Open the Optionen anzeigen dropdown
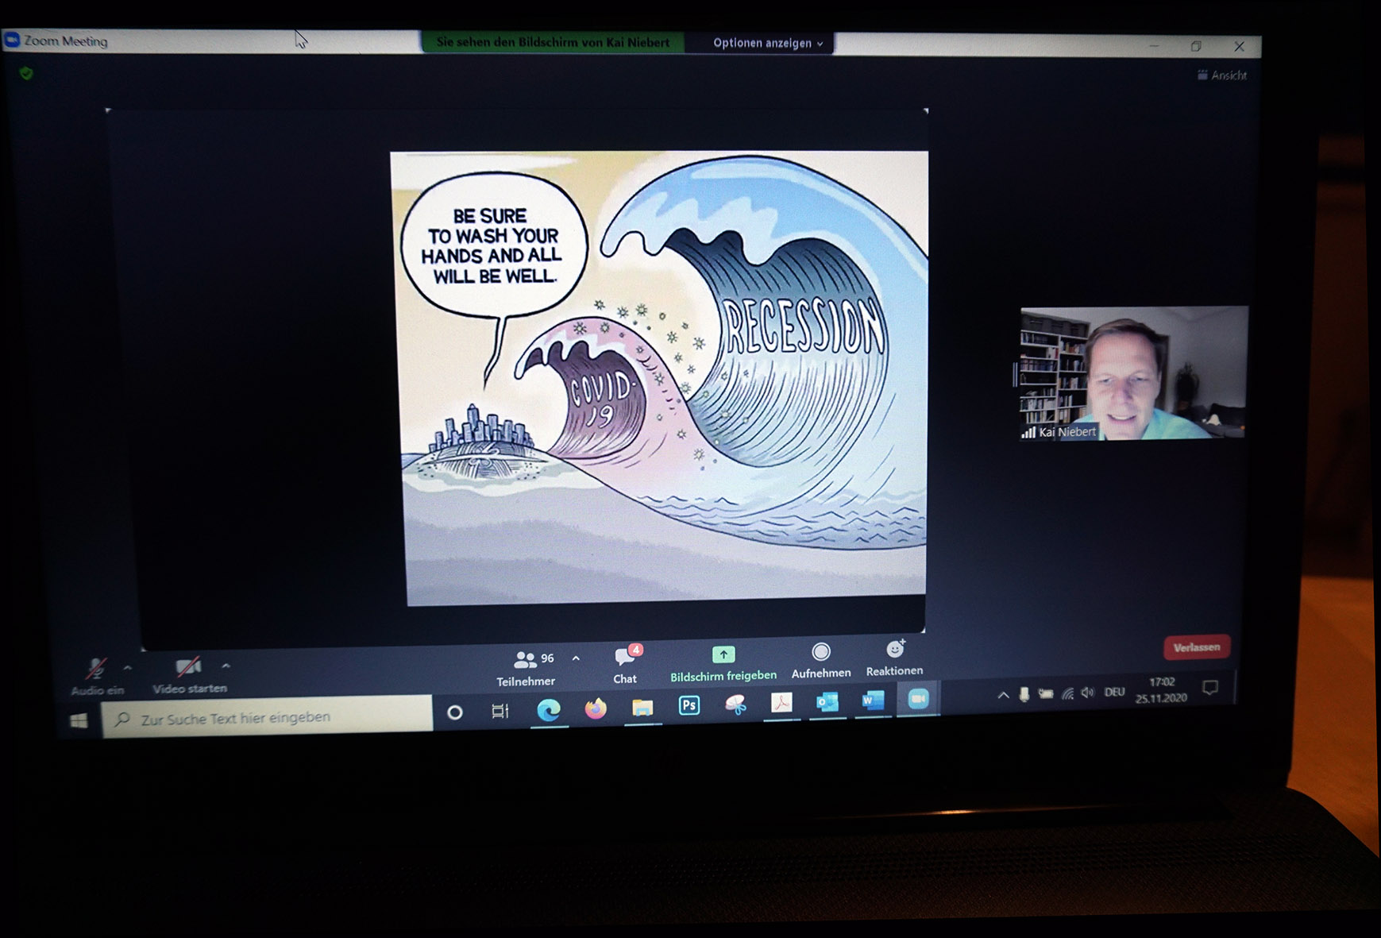1381x938 pixels. pyautogui.click(x=767, y=43)
